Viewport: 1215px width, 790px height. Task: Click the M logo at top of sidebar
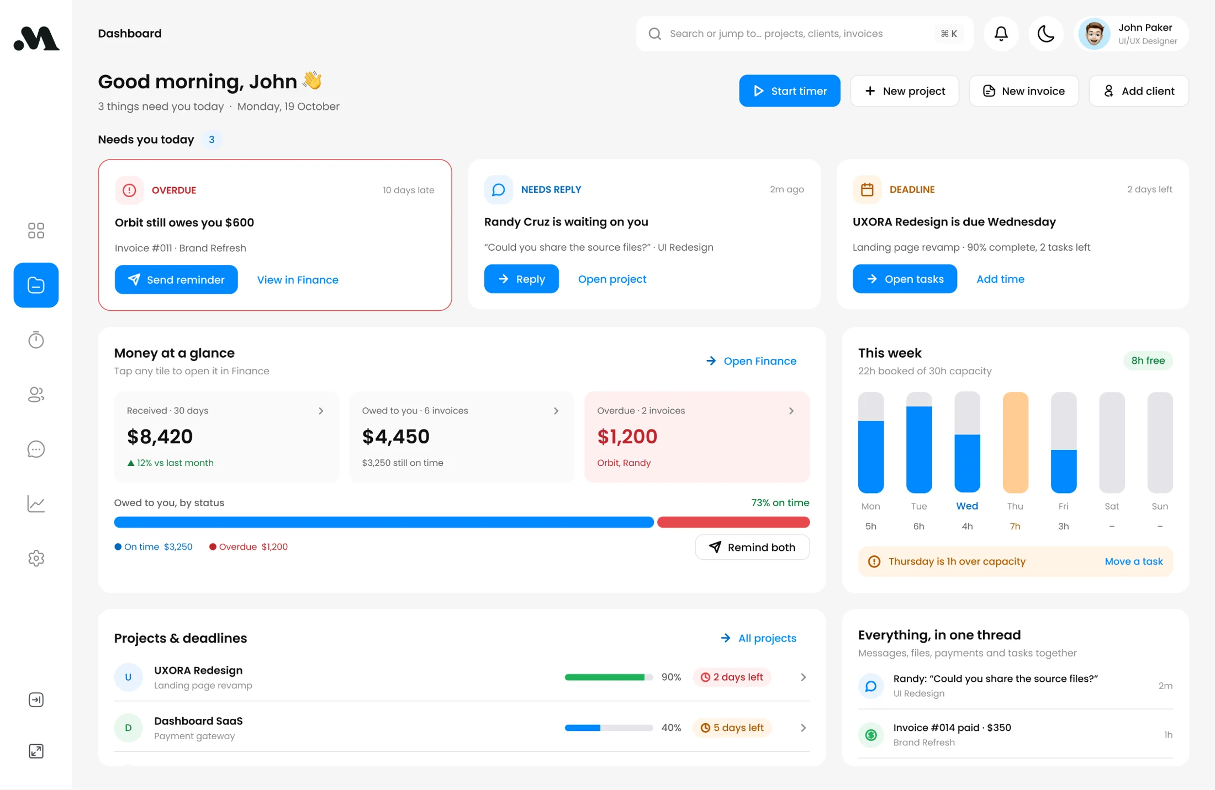coord(36,38)
